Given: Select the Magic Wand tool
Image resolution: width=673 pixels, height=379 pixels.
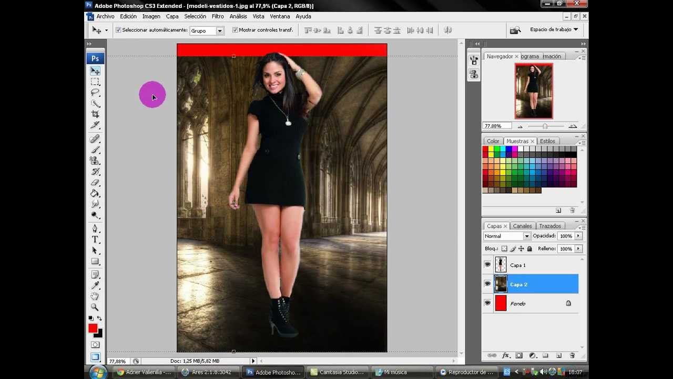Looking at the screenshot, I should point(95,103).
